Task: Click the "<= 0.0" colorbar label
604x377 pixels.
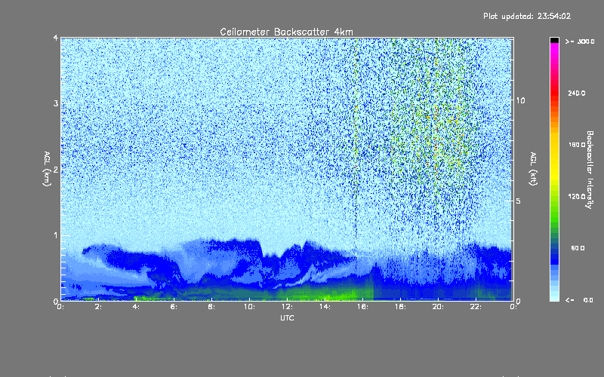Action: tap(579, 300)
